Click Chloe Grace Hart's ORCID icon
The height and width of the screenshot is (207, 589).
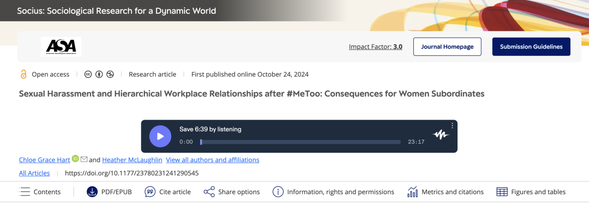pos(75,158)
